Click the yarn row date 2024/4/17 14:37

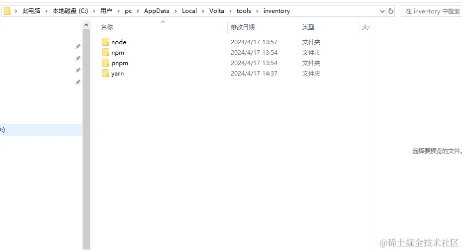254,74
